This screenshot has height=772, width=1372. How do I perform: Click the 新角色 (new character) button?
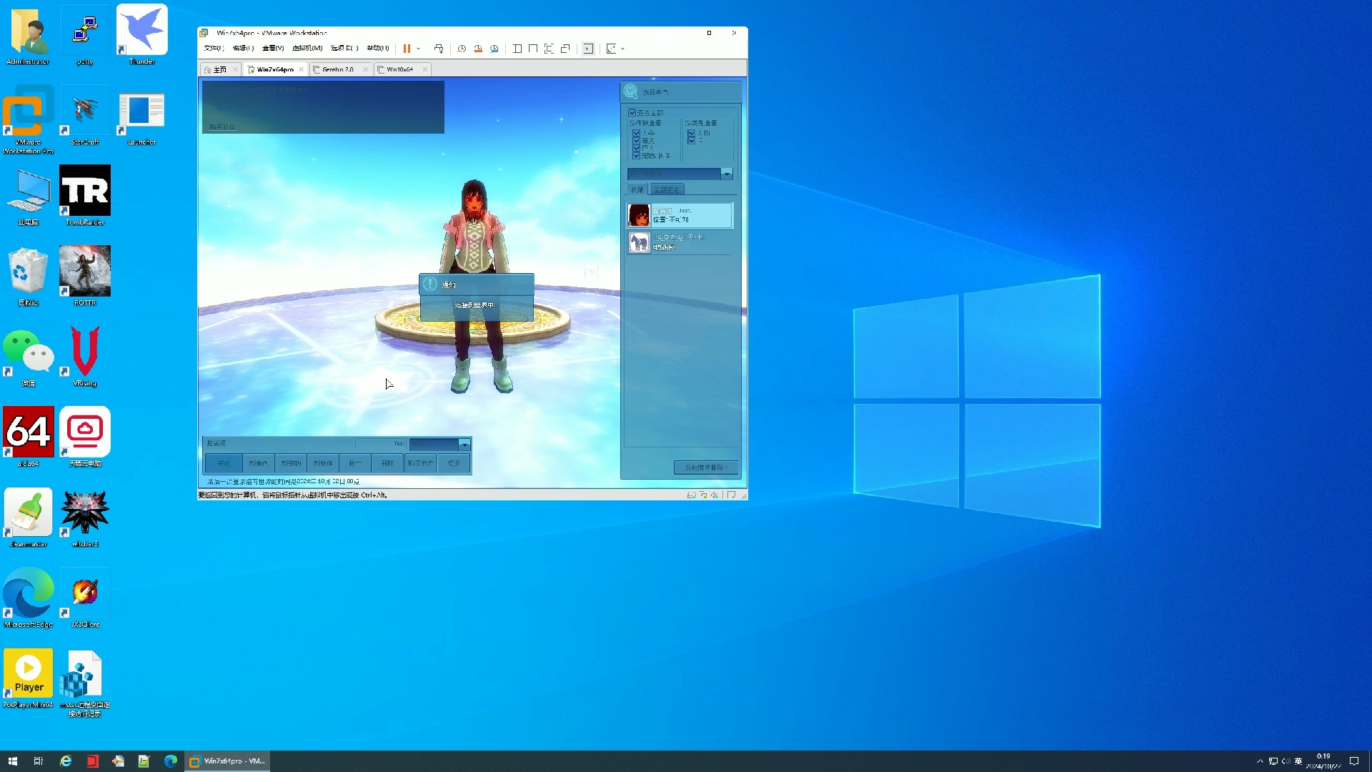(x=259, y=463)
